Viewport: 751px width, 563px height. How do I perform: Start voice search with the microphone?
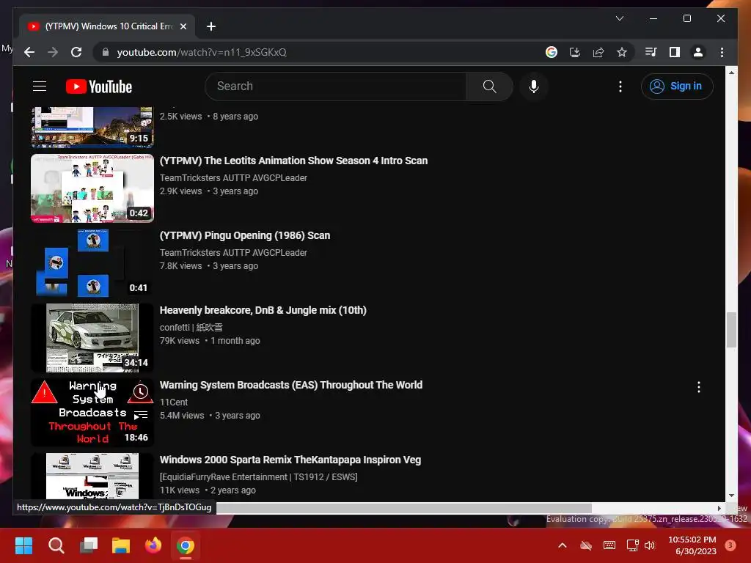click(534, 87)
